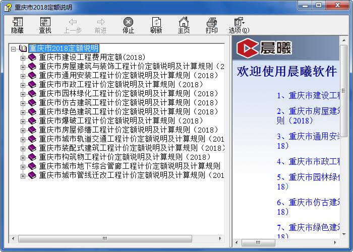Screen dimensions: 353x252
Task: Expand the 园林绿化工程 tree node
Action: (x=23, y=94)
